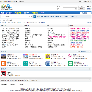Click the close icon at the top right corner

pos(91,1)
